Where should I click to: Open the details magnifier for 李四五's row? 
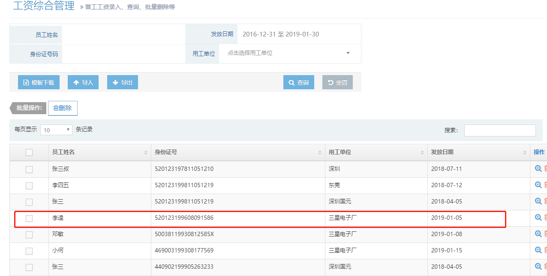pyautogui.click(x=538, y=185)
